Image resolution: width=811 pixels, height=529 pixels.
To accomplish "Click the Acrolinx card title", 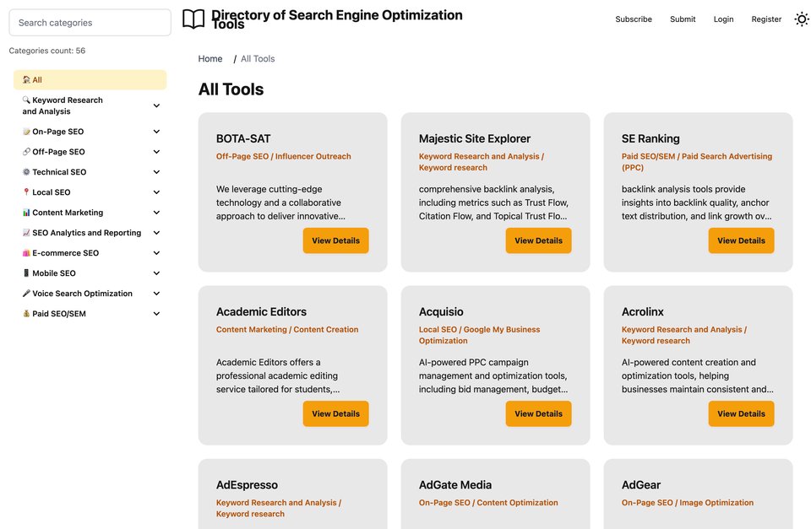I will click(642, 311).
